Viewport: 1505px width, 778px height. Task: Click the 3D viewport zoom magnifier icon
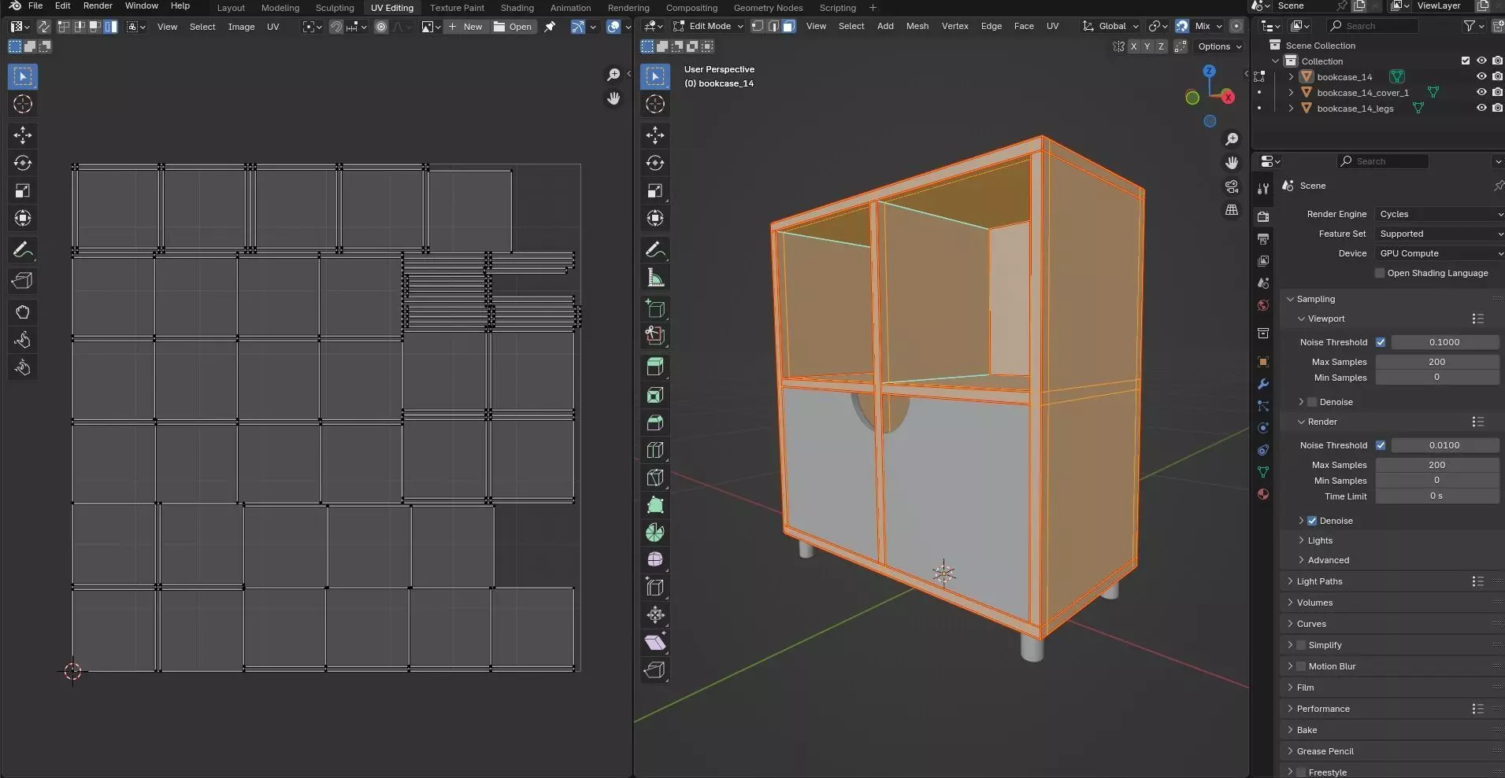tap(1232, 139)
